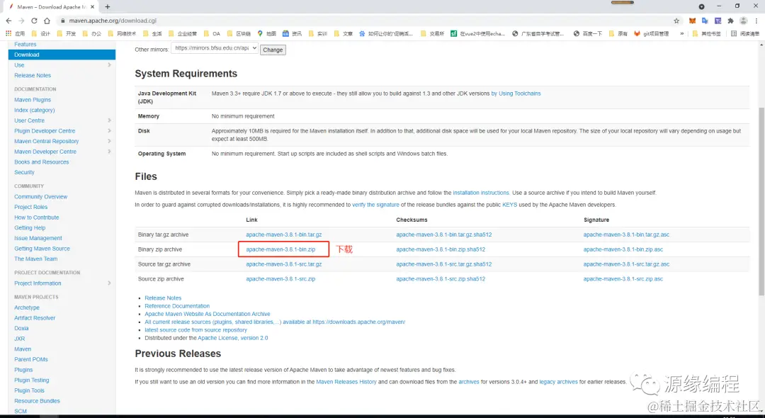
Task: Open the legacy archives link
Action: (558, 382)
